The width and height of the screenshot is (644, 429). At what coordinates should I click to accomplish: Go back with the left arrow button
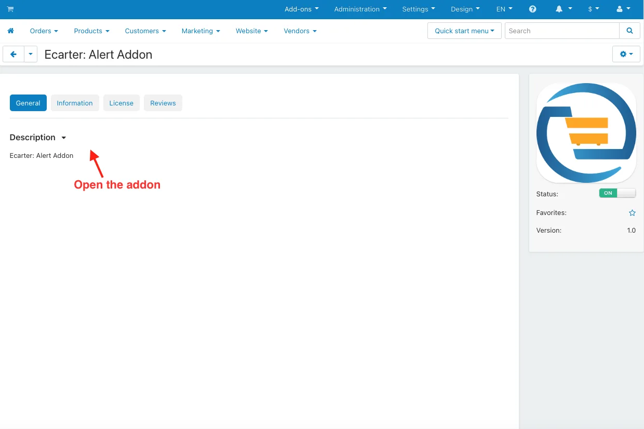click(14, 55)
